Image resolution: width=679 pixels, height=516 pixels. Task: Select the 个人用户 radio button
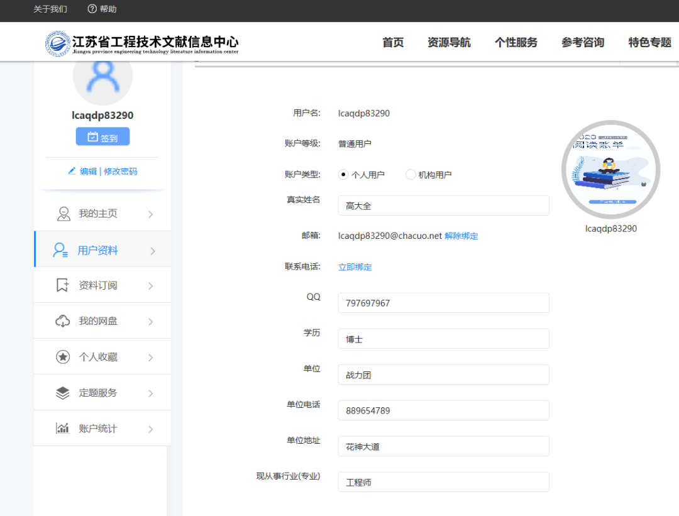click(343, 174)
